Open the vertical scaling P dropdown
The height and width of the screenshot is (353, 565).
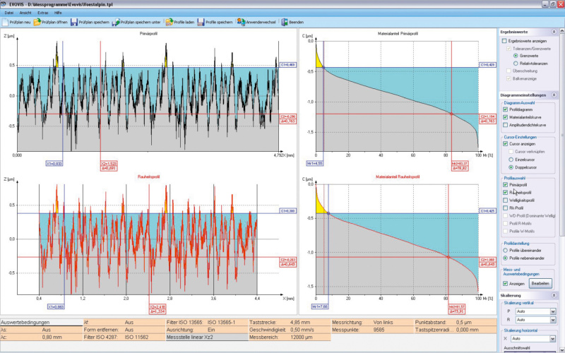(553, 311)
